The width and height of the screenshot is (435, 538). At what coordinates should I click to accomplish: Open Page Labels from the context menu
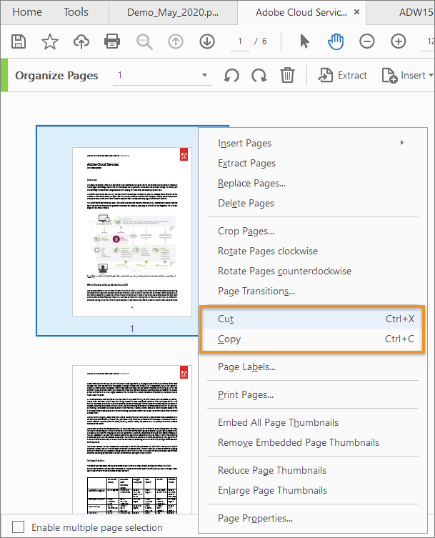tap(313, 367)
